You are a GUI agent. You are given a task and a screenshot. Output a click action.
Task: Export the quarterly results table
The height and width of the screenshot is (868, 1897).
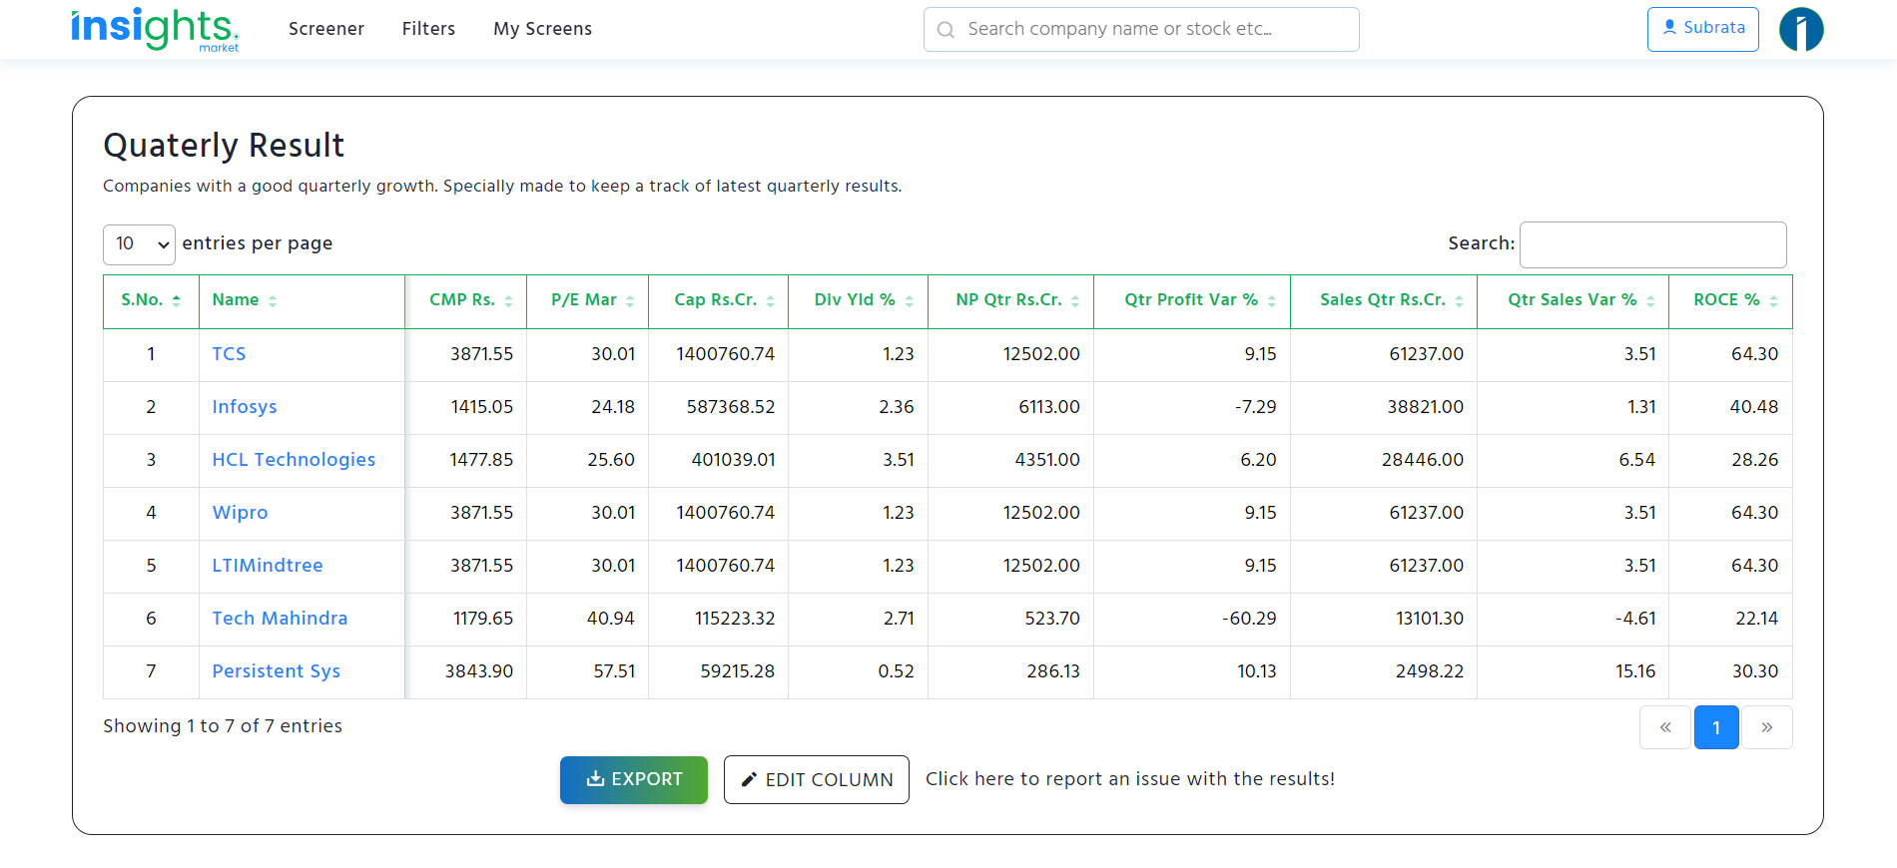634,779
